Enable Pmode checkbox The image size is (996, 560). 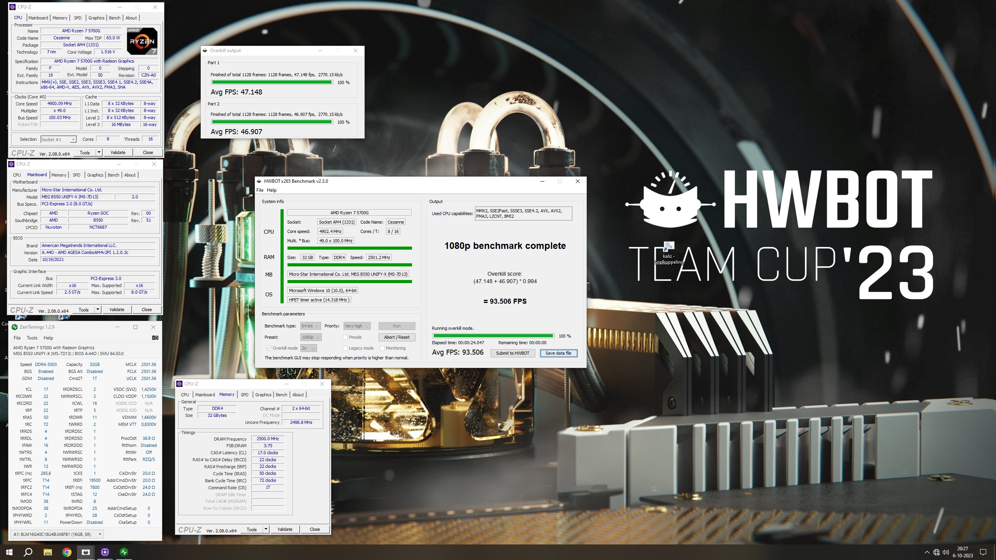tap(345, 337)
